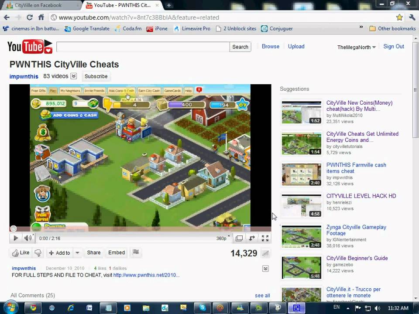
Task: Click the browser back arrow
Action: 7,17
